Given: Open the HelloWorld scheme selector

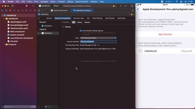Looking at the screenshot, I should coord(44,6).
